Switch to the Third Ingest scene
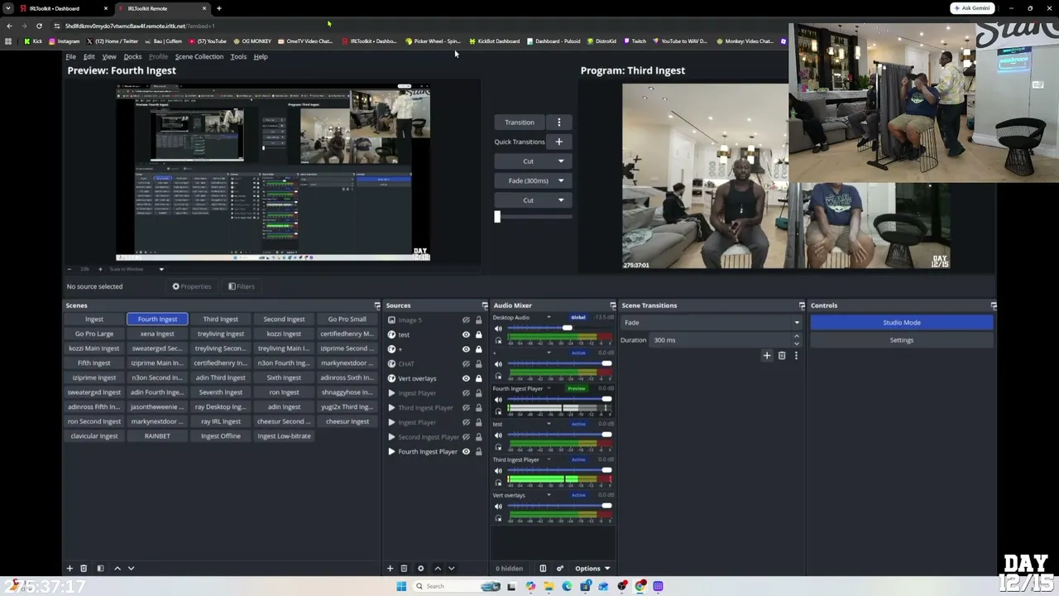Viewport: 1059px width, 596px height. (221, 320)
